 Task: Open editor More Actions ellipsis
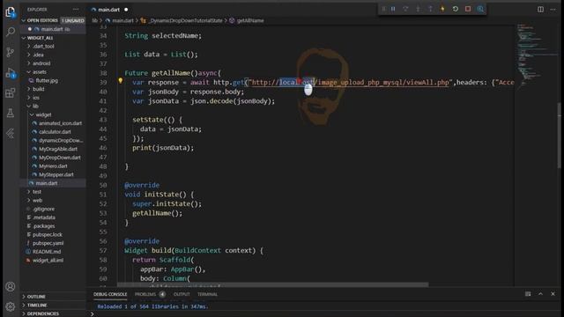pyautogui.click(x=553, y=10)
